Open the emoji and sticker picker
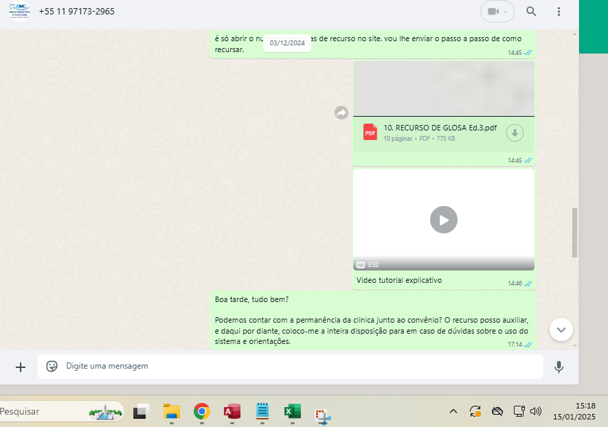 coord(52,367)
